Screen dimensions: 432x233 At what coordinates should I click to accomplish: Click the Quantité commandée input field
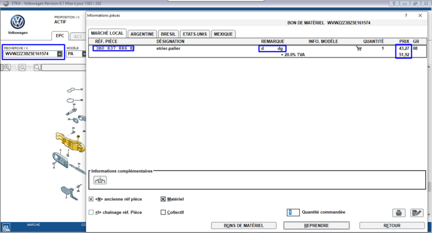tap(293, 212)
